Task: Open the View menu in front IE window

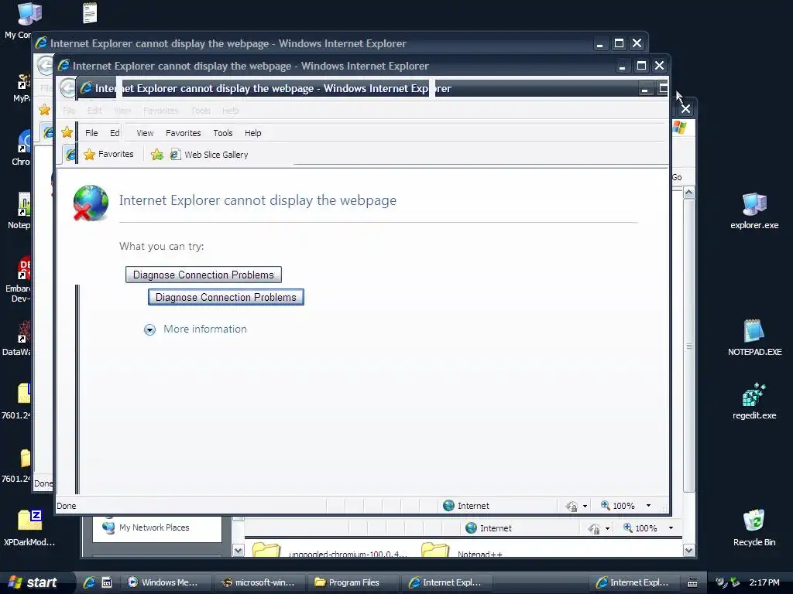Action: coord(145,133)
